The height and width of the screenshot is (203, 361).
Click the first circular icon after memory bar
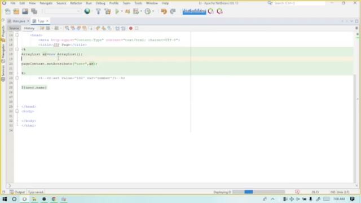point(210,11)
